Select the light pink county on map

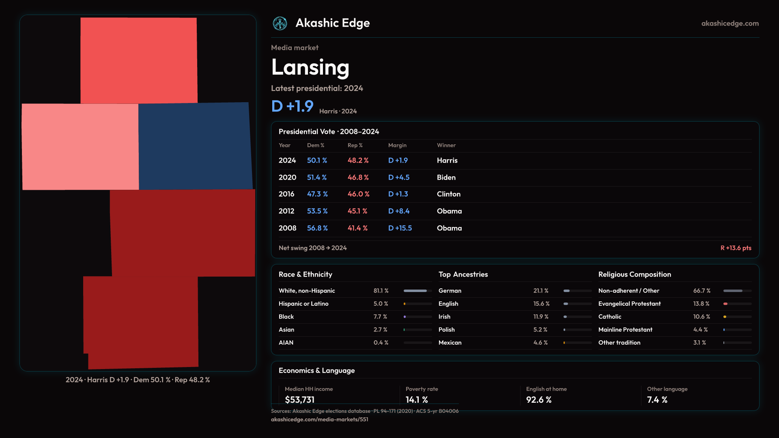(80, 147)
